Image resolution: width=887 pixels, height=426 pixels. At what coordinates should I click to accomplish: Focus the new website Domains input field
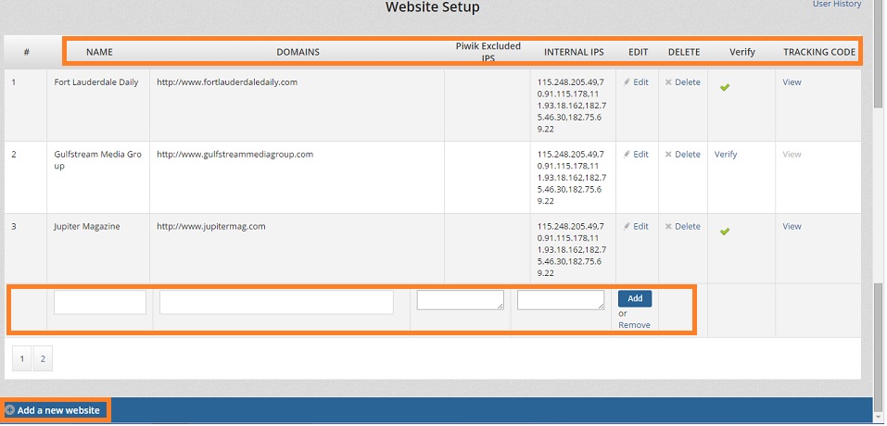coord(276,302)
